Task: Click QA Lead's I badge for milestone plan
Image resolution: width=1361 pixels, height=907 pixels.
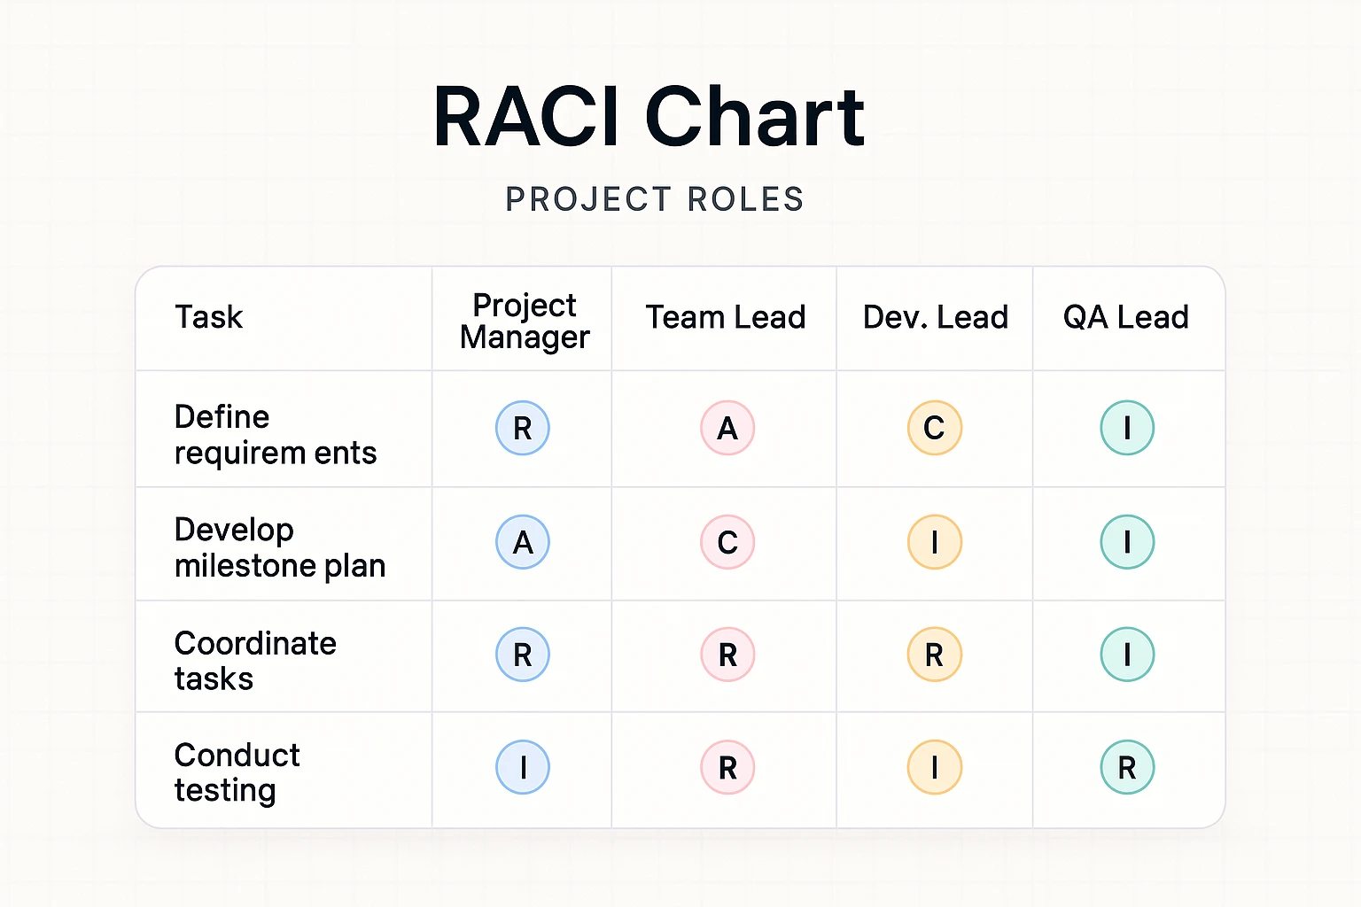Action: pyautogui.click(x=1127, y=541)
